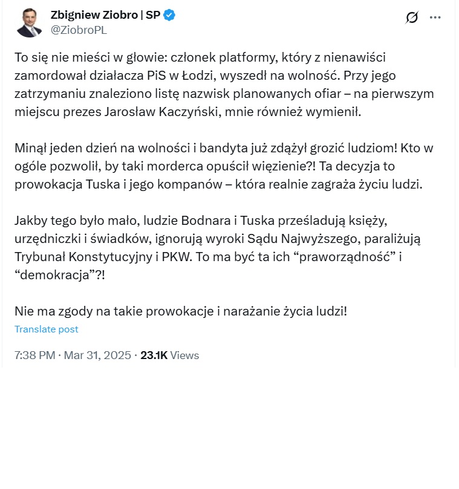Select paragraph starting 'To się nie mieści'
Image resolution: width=459 pixels, height=489 pixels.
click(x=224, y=85)
